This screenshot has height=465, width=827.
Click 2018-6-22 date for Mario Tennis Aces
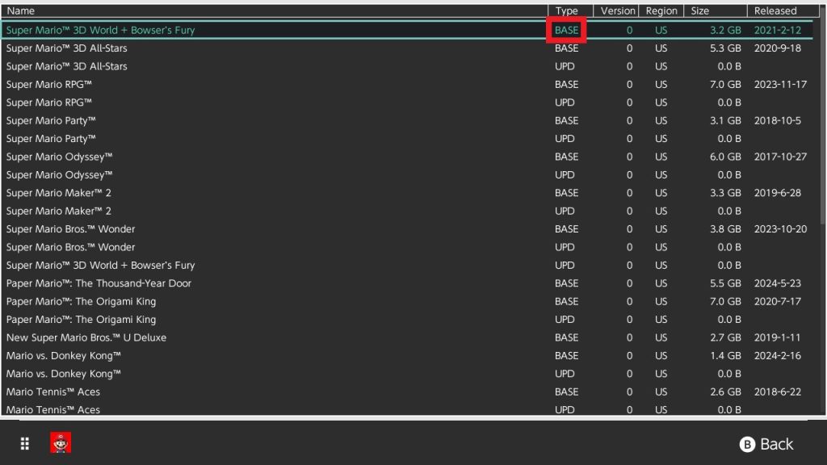pyautogui.click(x=778, y=392)
